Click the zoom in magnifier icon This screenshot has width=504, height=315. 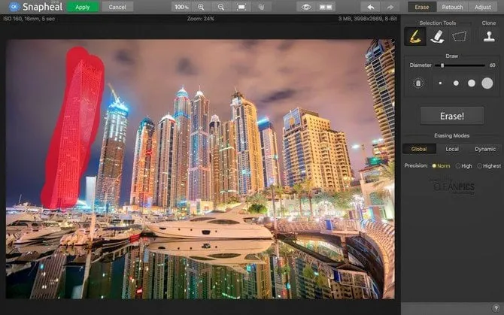201,7
